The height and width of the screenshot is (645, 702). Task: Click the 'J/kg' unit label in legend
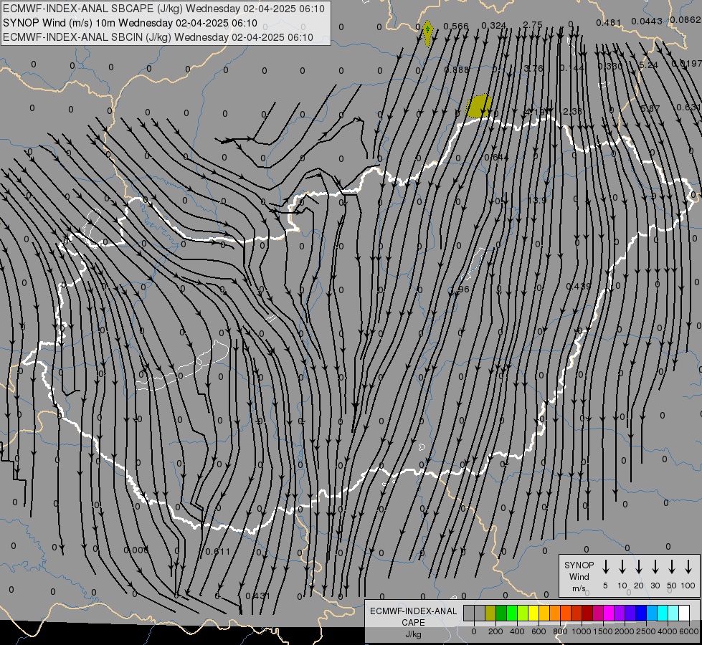click(413, 634)
